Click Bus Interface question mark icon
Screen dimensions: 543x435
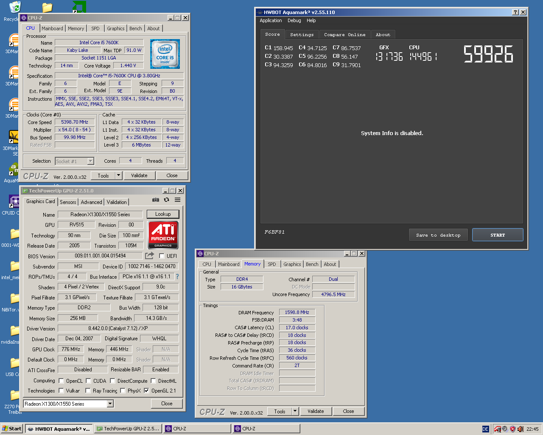(x=177, y=277)
